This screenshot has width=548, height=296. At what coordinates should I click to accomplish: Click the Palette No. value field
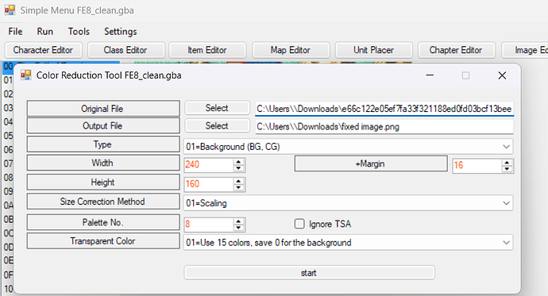209,224
